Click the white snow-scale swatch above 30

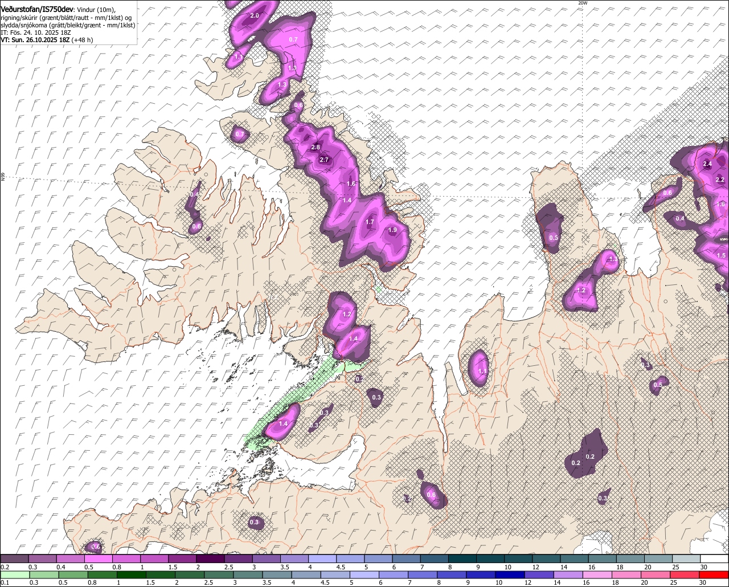point(714,559)
